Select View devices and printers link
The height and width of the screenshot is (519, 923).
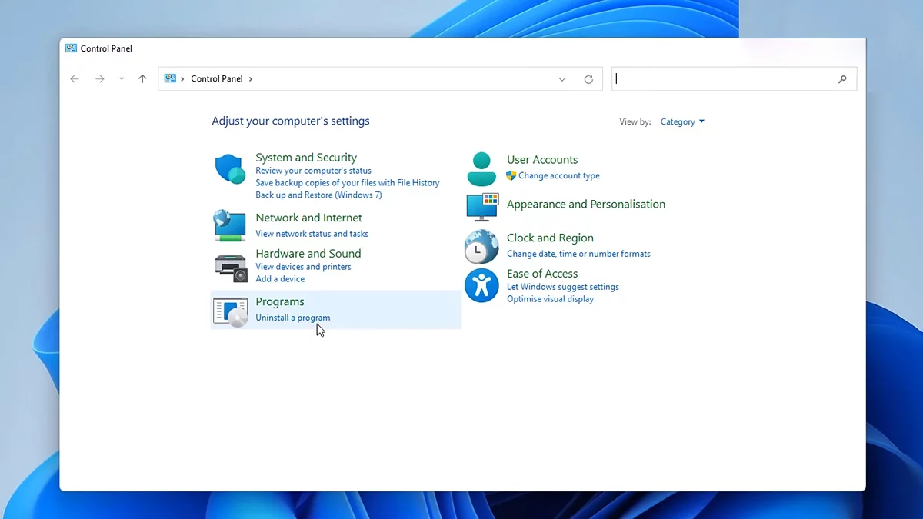click(303, 267)
